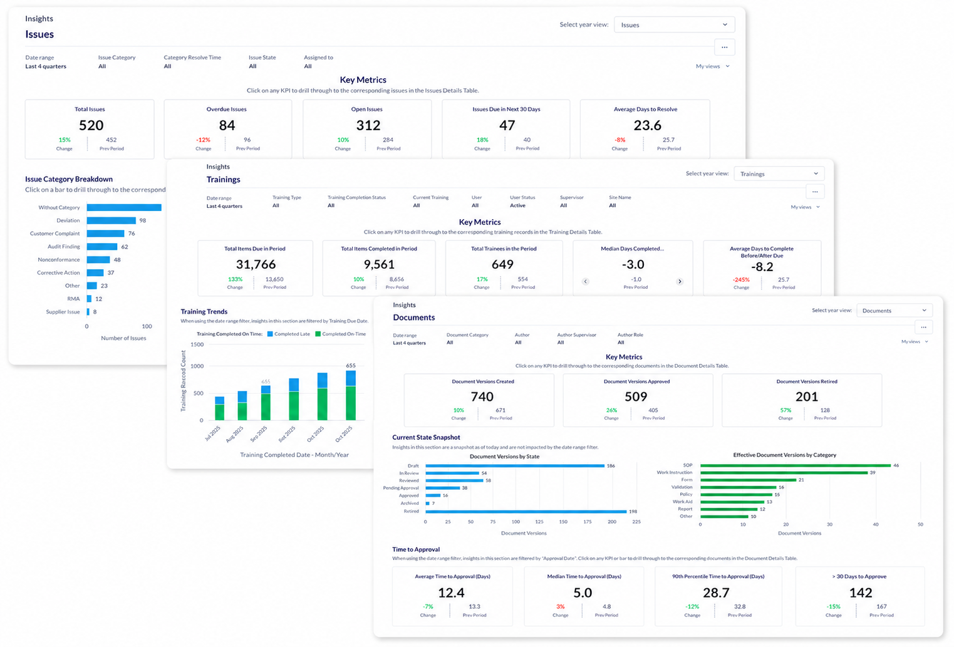Click the Customer Complaint bar
Image resolution: width=954 pixels, height=647 pixels.
pyautogui.click(x=106, y=234)
